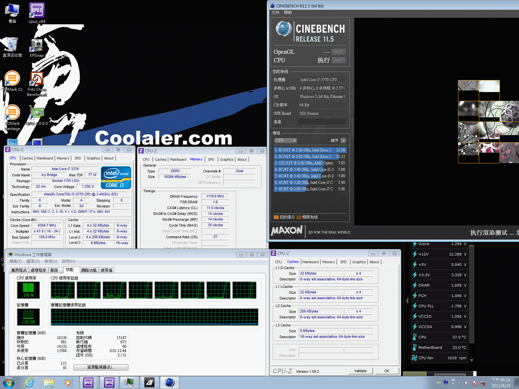The height and width of the screenshot is (389, 519).
Task: Open the CPU ranking dropdown in Cinebench
Action: pyautogui.click(x=285, y=140)
